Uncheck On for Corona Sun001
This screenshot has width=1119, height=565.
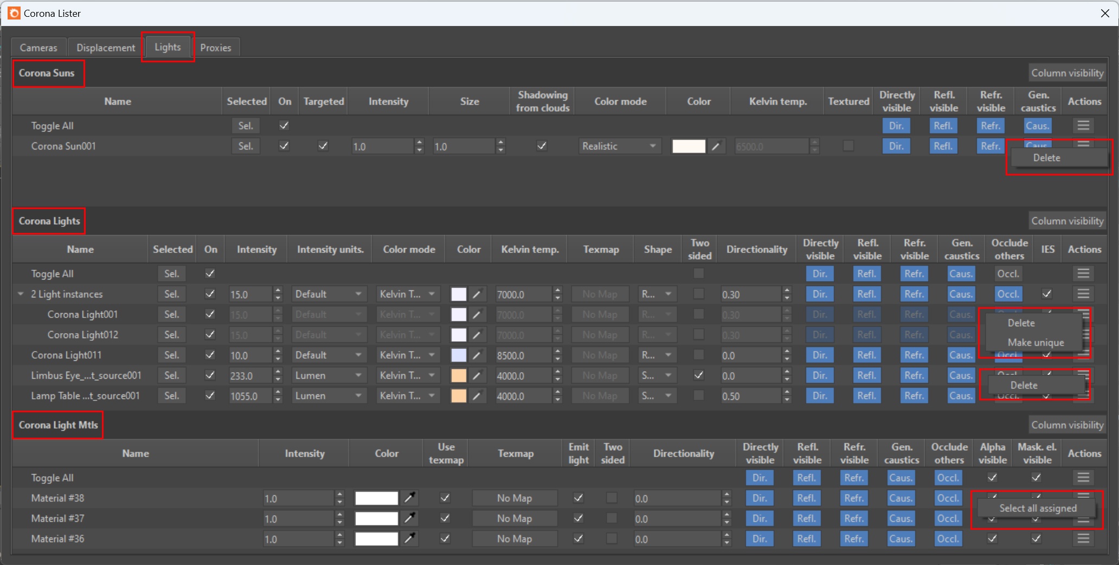(284, 146)
